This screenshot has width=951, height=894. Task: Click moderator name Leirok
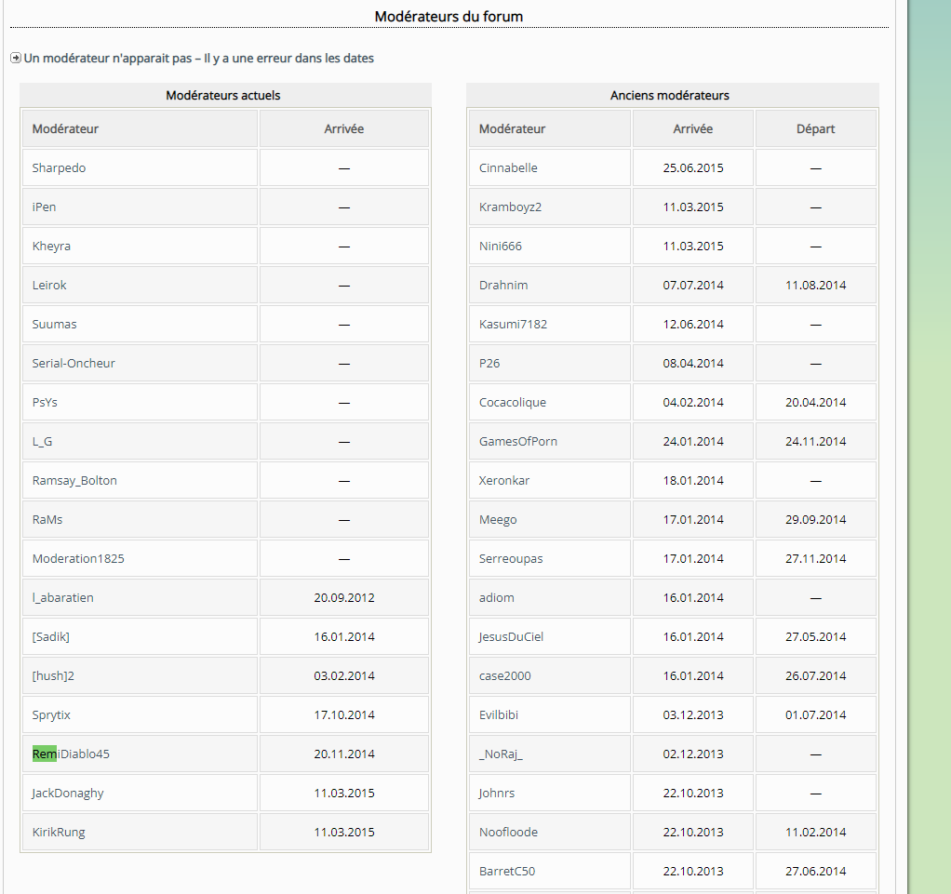(x=49, y=285)
